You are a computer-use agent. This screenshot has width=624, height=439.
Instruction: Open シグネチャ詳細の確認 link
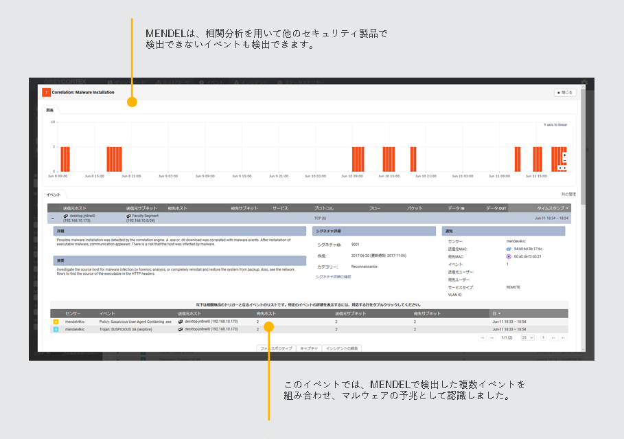point(334,277)
